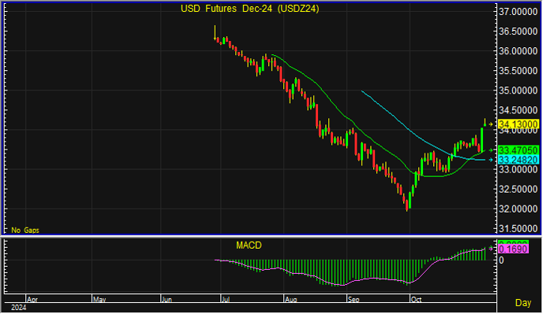Click the green arrow marker beside 33.47050
543x314 pixels.
[491, 150]
